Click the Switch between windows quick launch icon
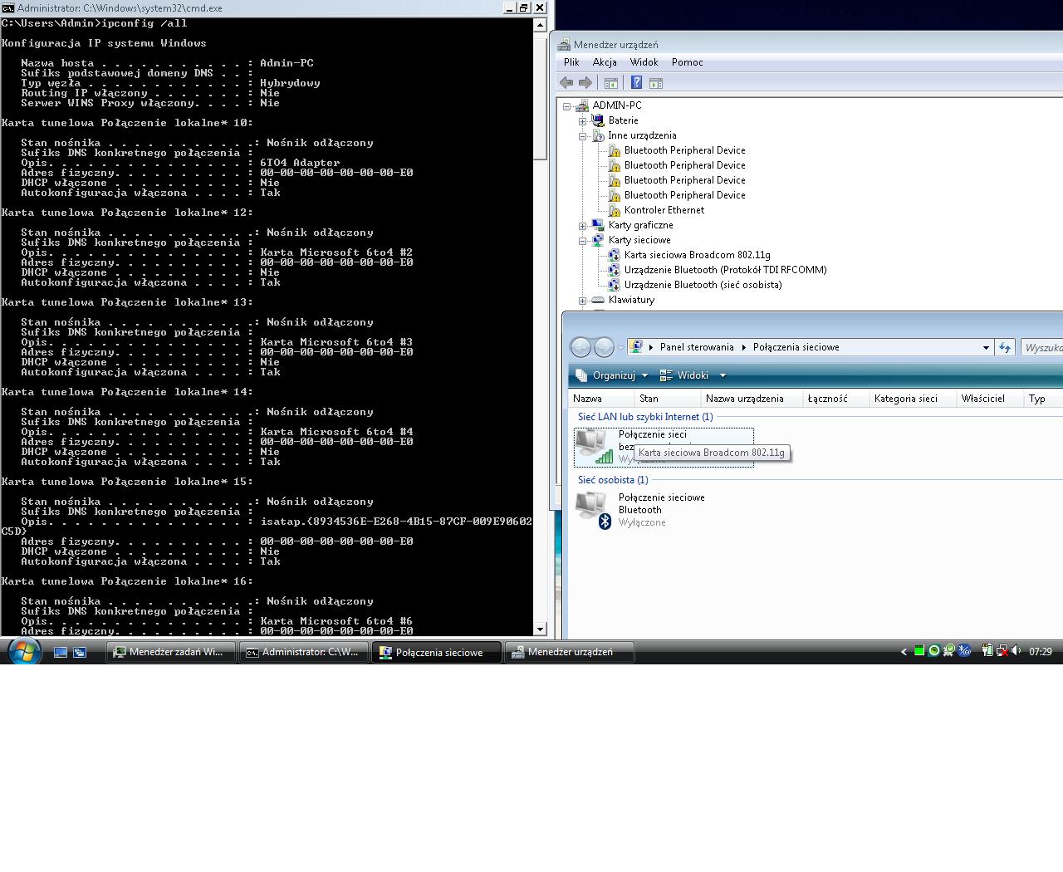Screen dimensions: 1063x872 coord(80,652)
